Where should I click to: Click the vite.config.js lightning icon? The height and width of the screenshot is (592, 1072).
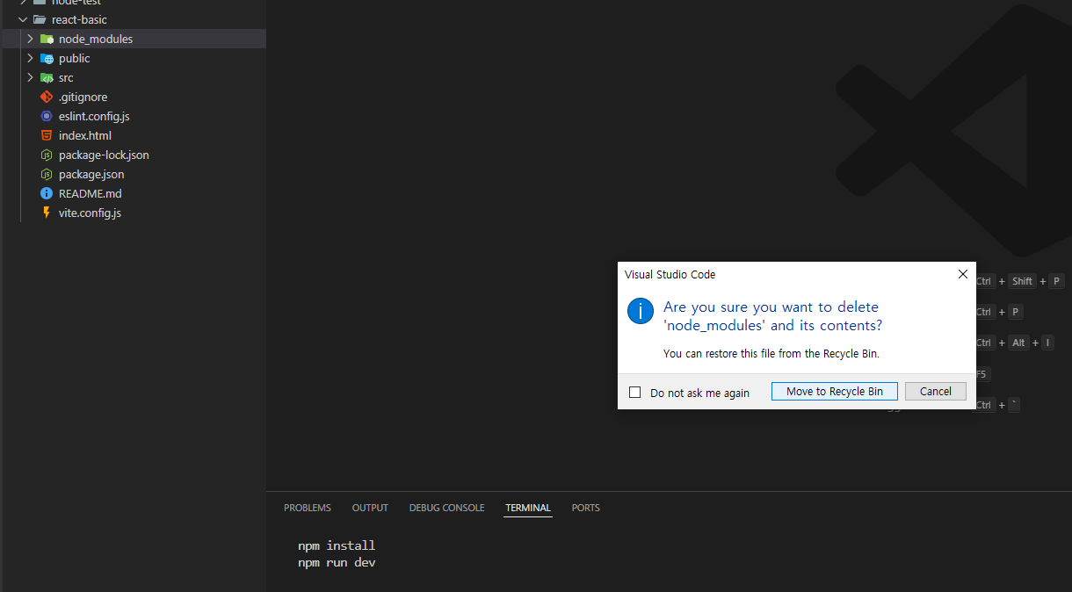[x=47, y=213]
